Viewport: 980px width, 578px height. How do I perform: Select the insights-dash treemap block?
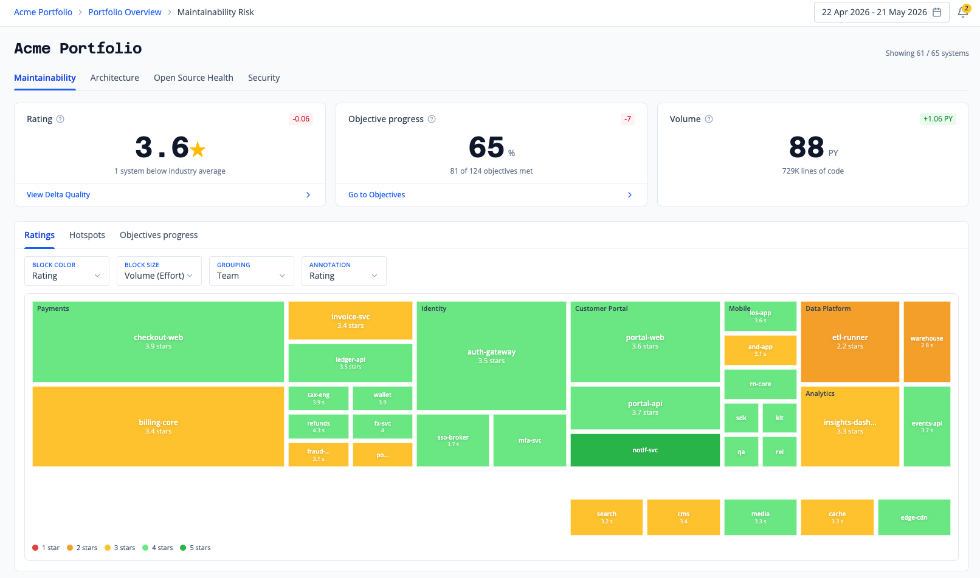(850, 427)
